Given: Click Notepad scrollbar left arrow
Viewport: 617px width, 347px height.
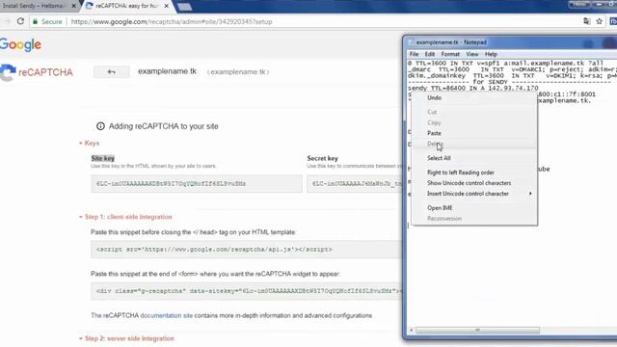Looking at the screenshot, I should (x=412, y=330).
